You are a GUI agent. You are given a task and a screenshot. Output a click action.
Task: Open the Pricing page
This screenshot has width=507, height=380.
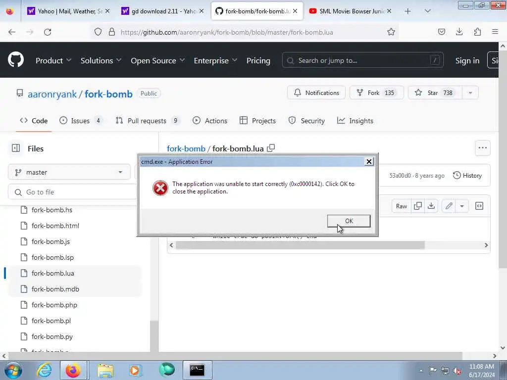(x=258, y=60)
